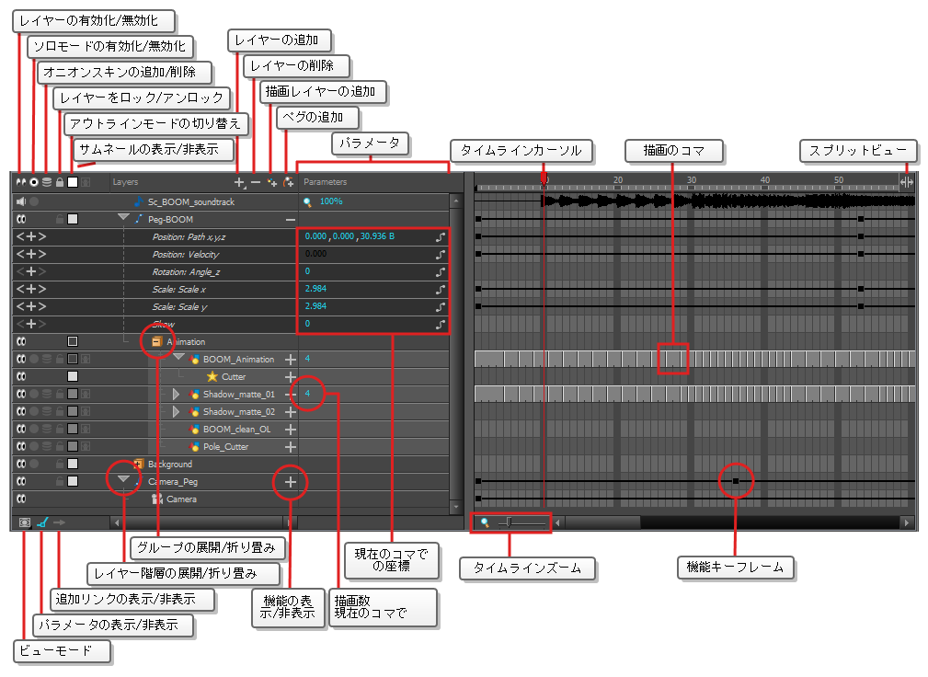Image resolution: width=928 pixels, height=677 pixels.
Task: Open function curve for Position Velocity
Action: pos(441,255)
